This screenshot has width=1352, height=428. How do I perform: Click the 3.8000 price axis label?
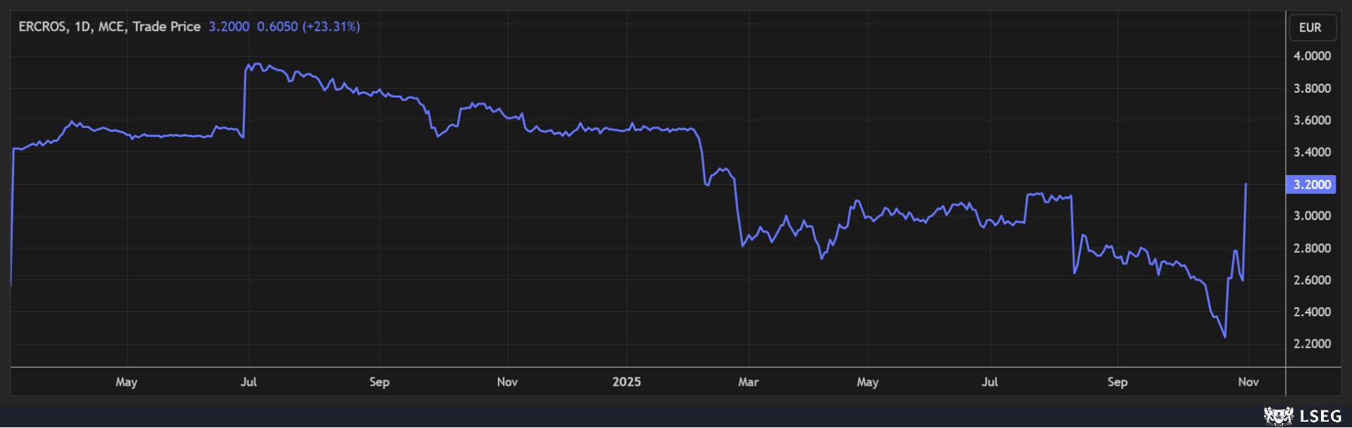click(1312, 89)
